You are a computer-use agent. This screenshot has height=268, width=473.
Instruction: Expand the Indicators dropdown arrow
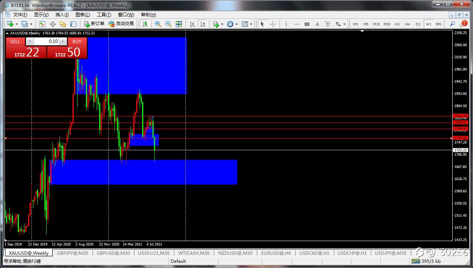pos(222,24)
